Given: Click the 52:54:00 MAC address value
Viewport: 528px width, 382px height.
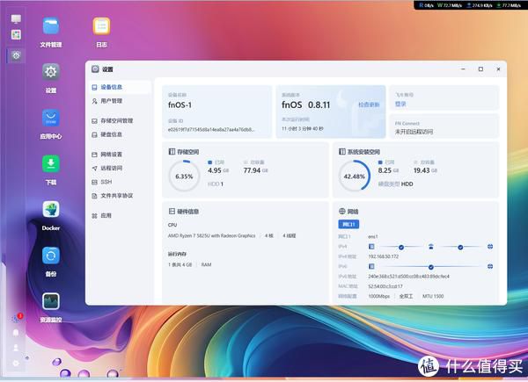Looking at the screenshot, I should 385,286.
